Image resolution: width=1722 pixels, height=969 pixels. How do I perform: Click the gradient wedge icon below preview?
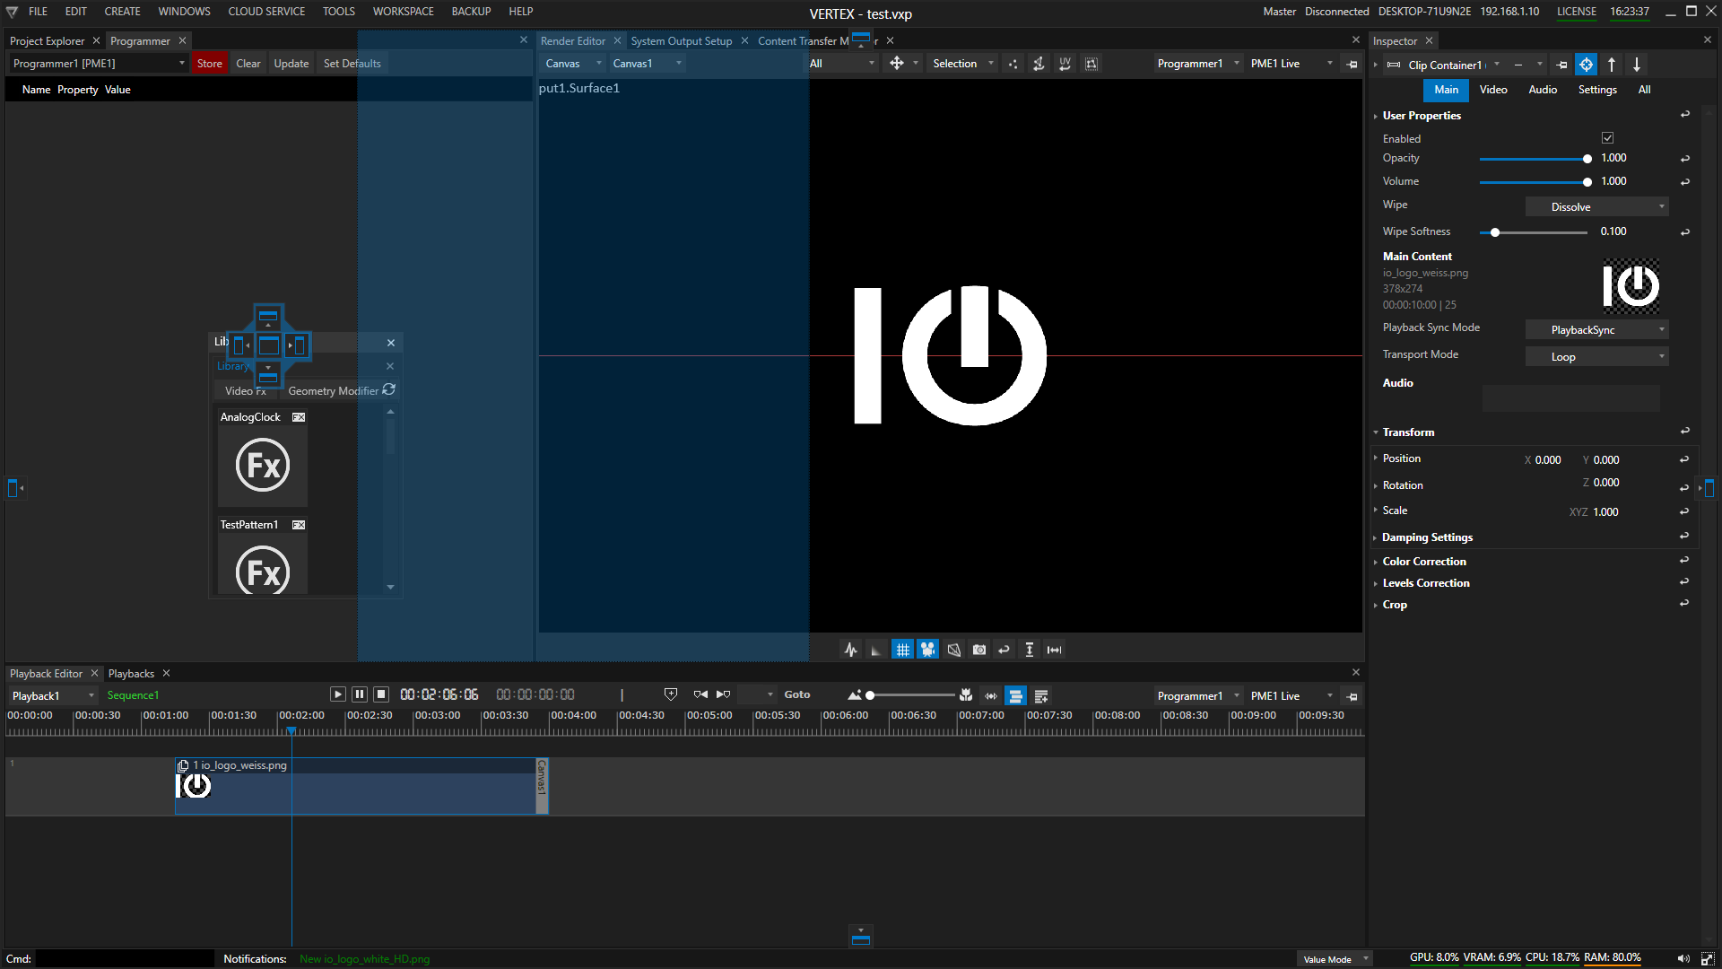coord(876,650)
